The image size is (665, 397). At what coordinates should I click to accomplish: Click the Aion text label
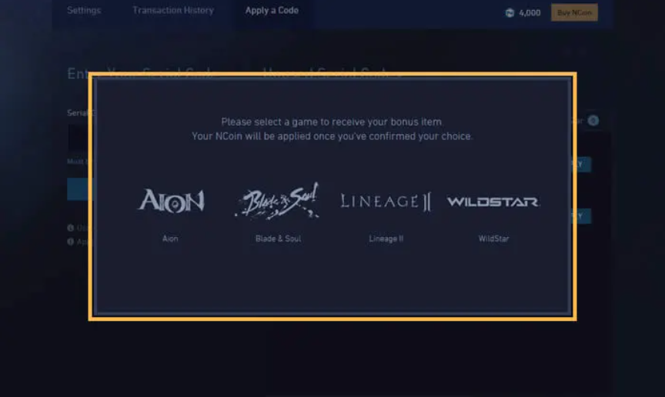pos(170,239)
